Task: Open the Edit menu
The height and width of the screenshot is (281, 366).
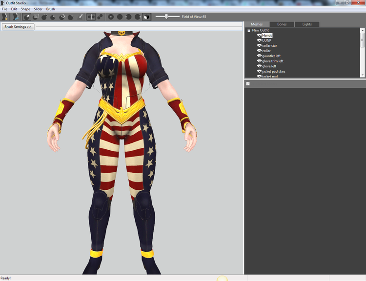Action: pos(14,9)
